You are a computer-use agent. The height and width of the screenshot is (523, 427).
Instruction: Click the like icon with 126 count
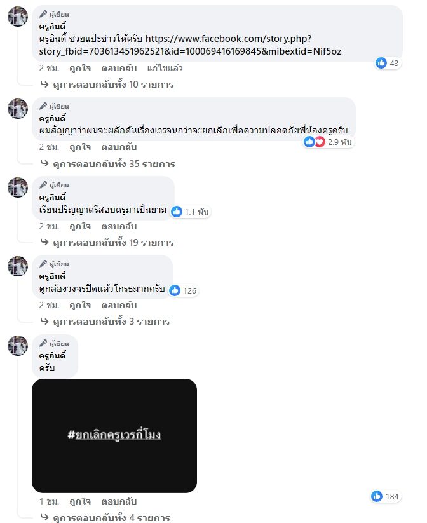(175, 290)
